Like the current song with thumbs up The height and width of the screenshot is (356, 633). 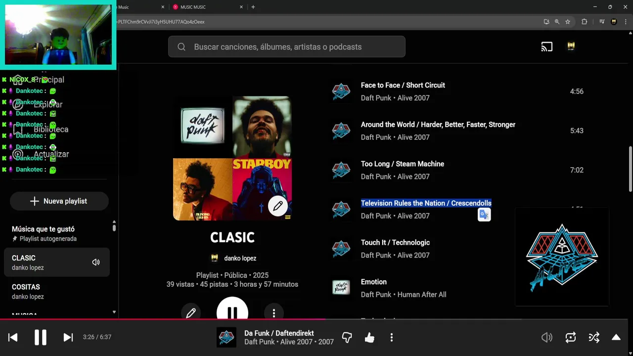[x=369, y=338]
